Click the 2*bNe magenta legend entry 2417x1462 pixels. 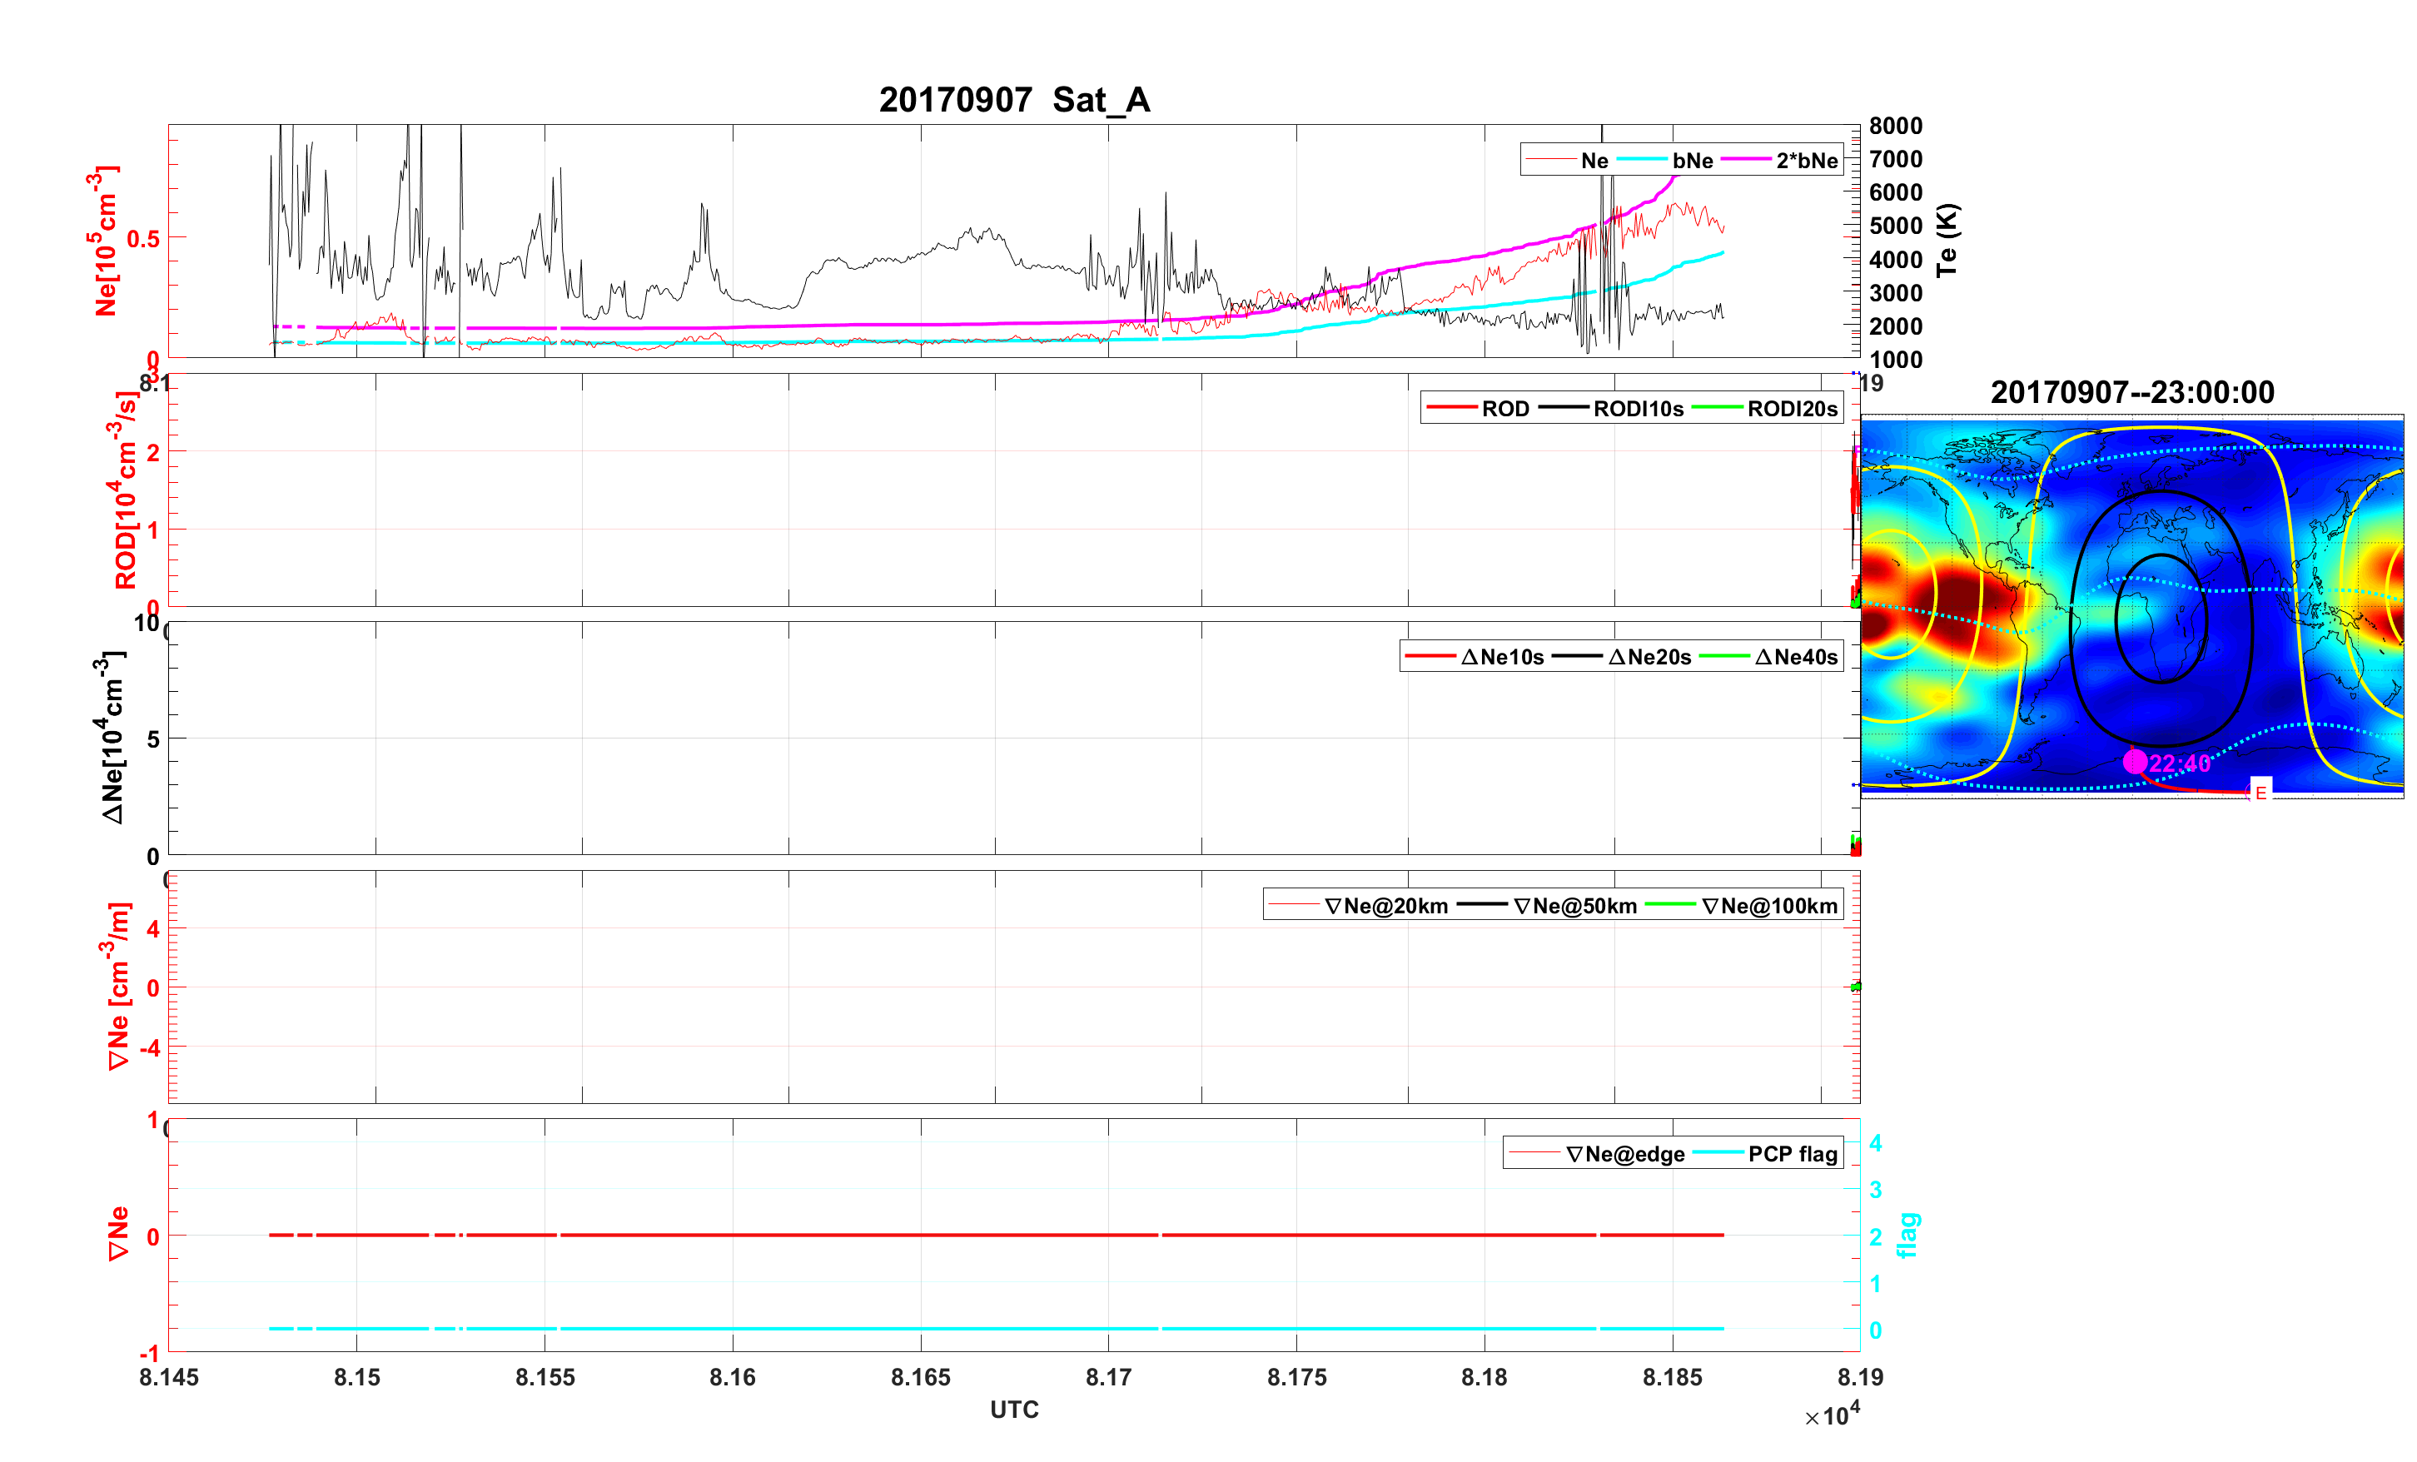coord(1806,161)
